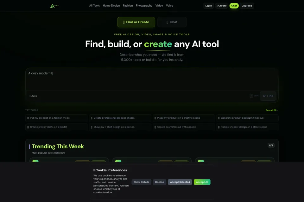The image size is (304, 202).
Task: Click the Create button in header
Action: click(x=221, y=6)
